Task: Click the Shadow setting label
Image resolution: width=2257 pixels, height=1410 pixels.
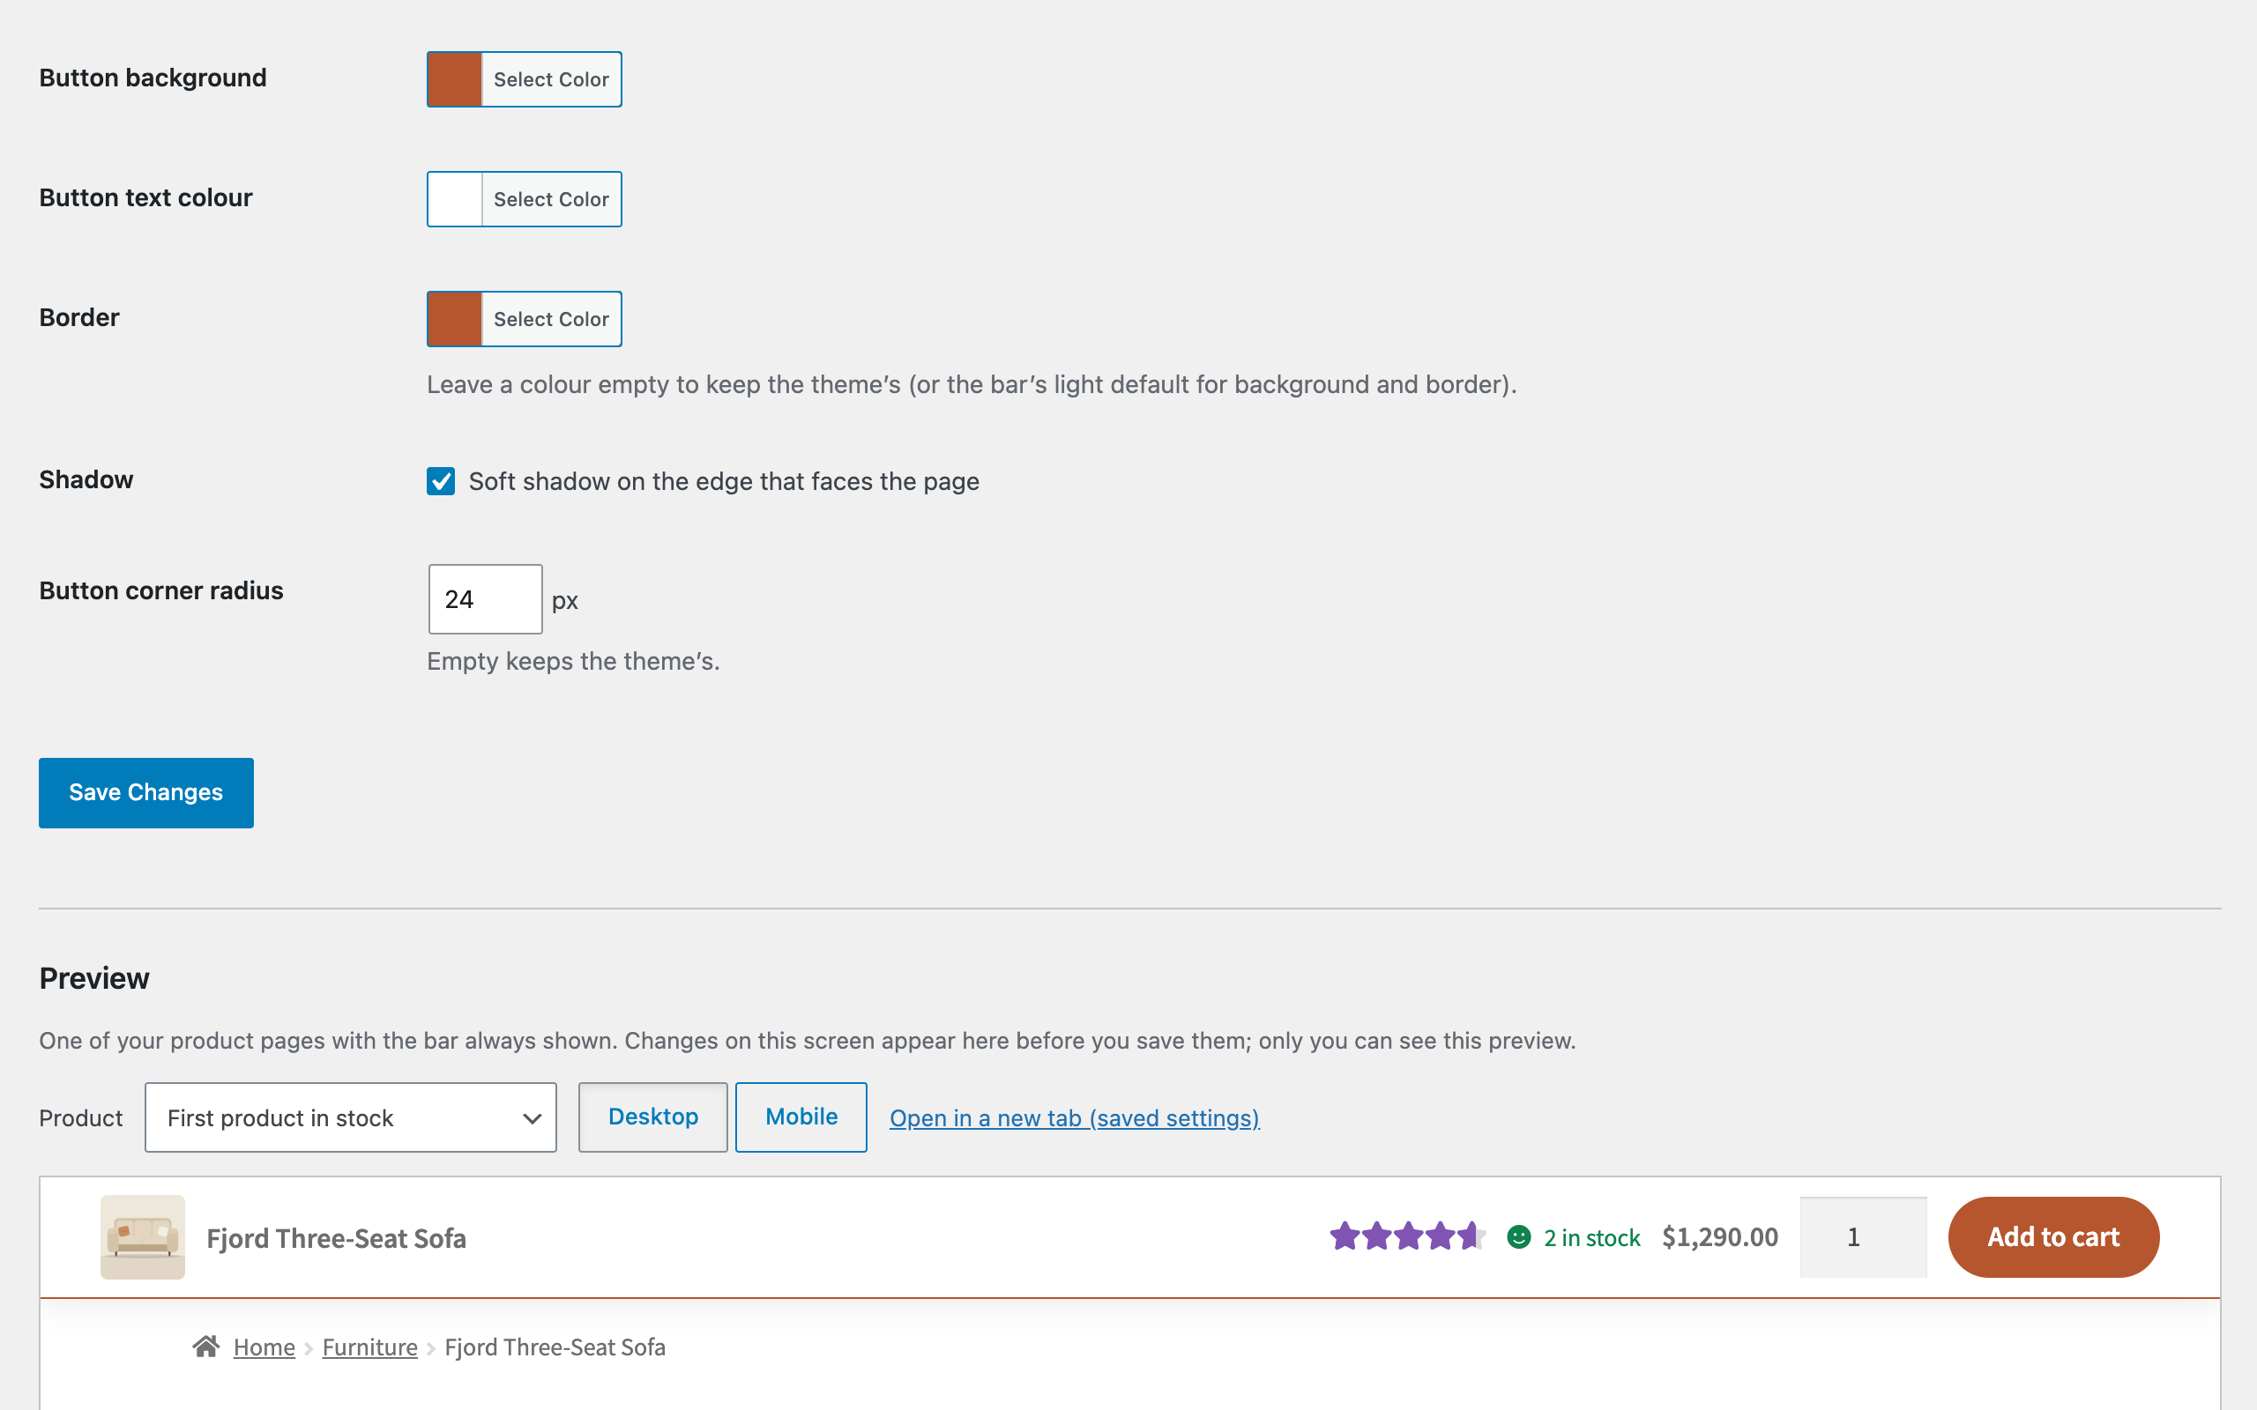Action: tap(86, 479)
